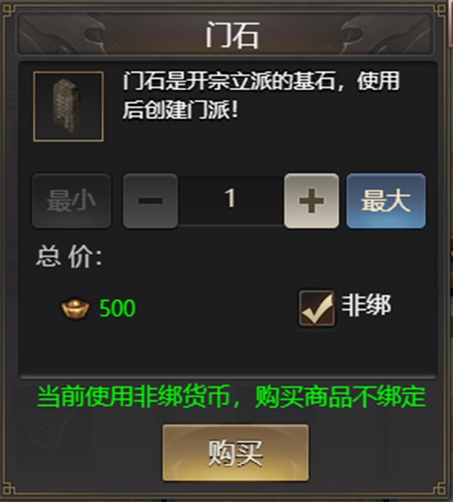Image resolution: width=453 pixels, height=502 pixels.
Task: Click the 门石 dialog title
Action: tap(232, 35)
